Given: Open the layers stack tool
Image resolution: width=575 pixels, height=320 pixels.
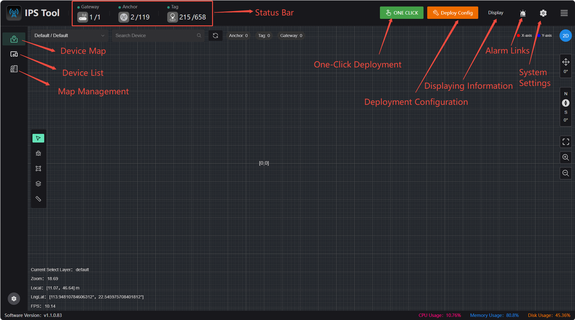Looking at the screenshot, I should pyautogui.click(x=38, y=184).
